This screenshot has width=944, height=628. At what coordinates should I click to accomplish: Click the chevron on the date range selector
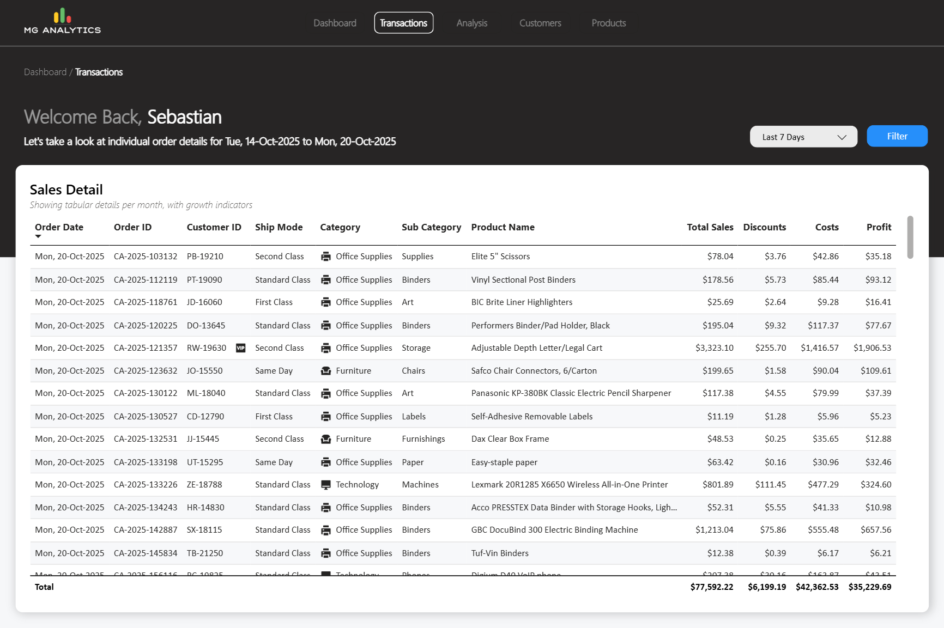point(842,137)
